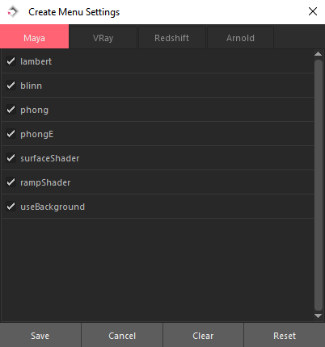The height and width of the screenshot is (347, 325).
Task: Select the Redshift tab
Action: coord(172,38)
